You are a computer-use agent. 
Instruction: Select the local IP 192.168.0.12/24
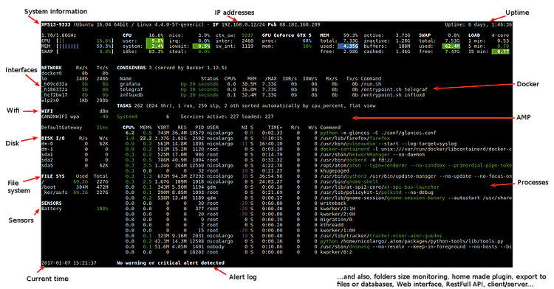(243, 24)
